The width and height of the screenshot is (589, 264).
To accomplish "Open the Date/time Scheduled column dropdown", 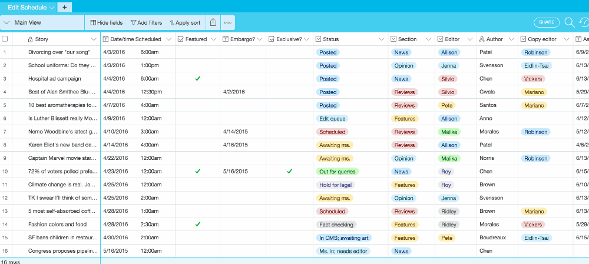I will (168, 39).
